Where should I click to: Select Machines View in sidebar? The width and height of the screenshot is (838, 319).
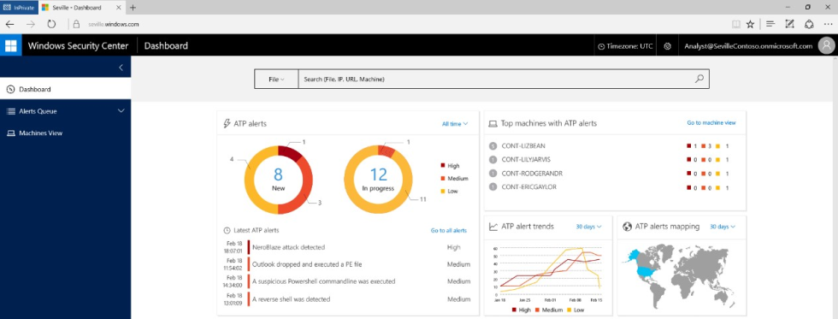[65, 133]
